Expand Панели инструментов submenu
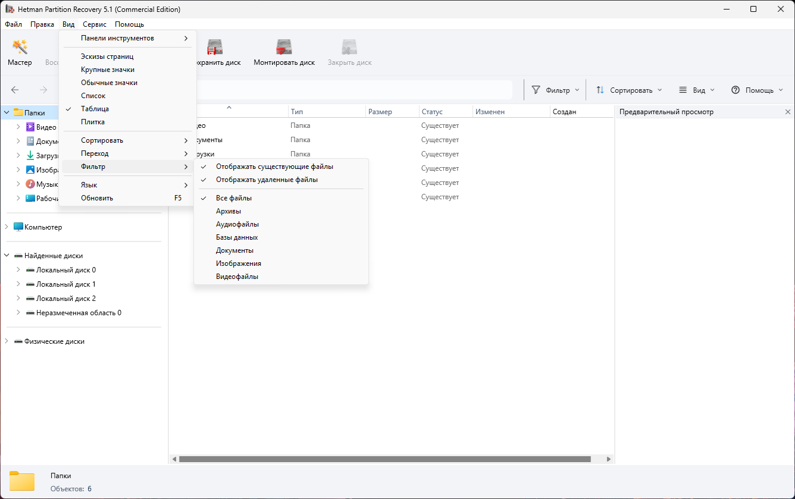This screenshot has height=499, width=795. [127, 38]
